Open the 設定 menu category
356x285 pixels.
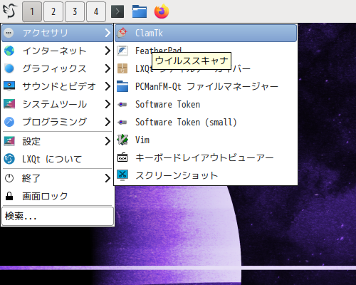point(57,141)
